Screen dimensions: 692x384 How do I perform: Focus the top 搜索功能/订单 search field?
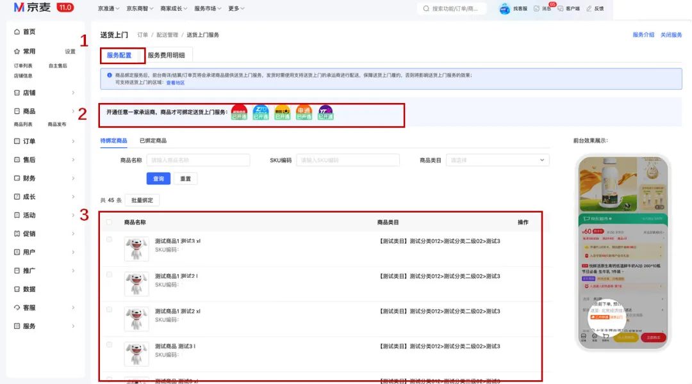click(452, 8)
